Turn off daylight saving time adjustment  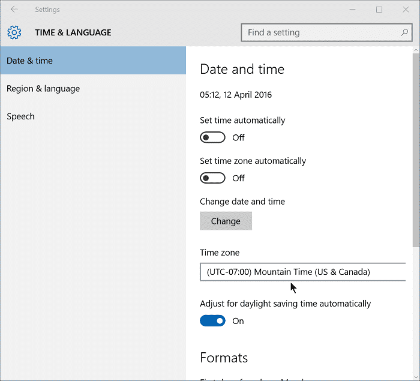point(212,321)
